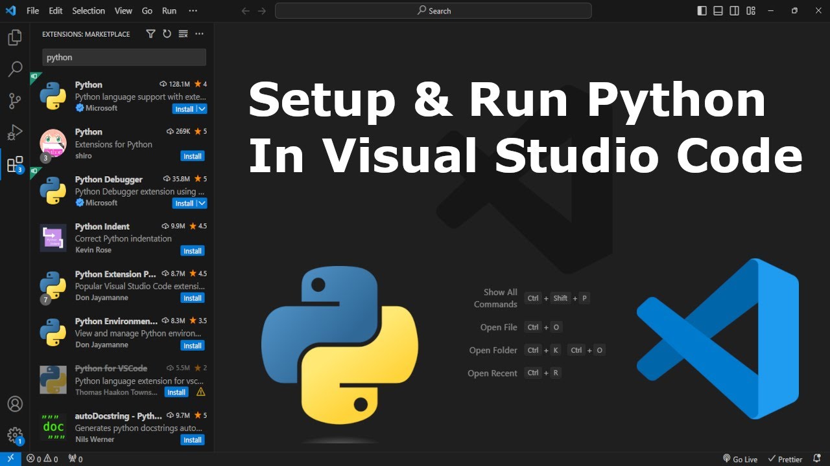Click the extensions search box with python
The width and height of the screenshot is (830, 466).
(124, 57)
